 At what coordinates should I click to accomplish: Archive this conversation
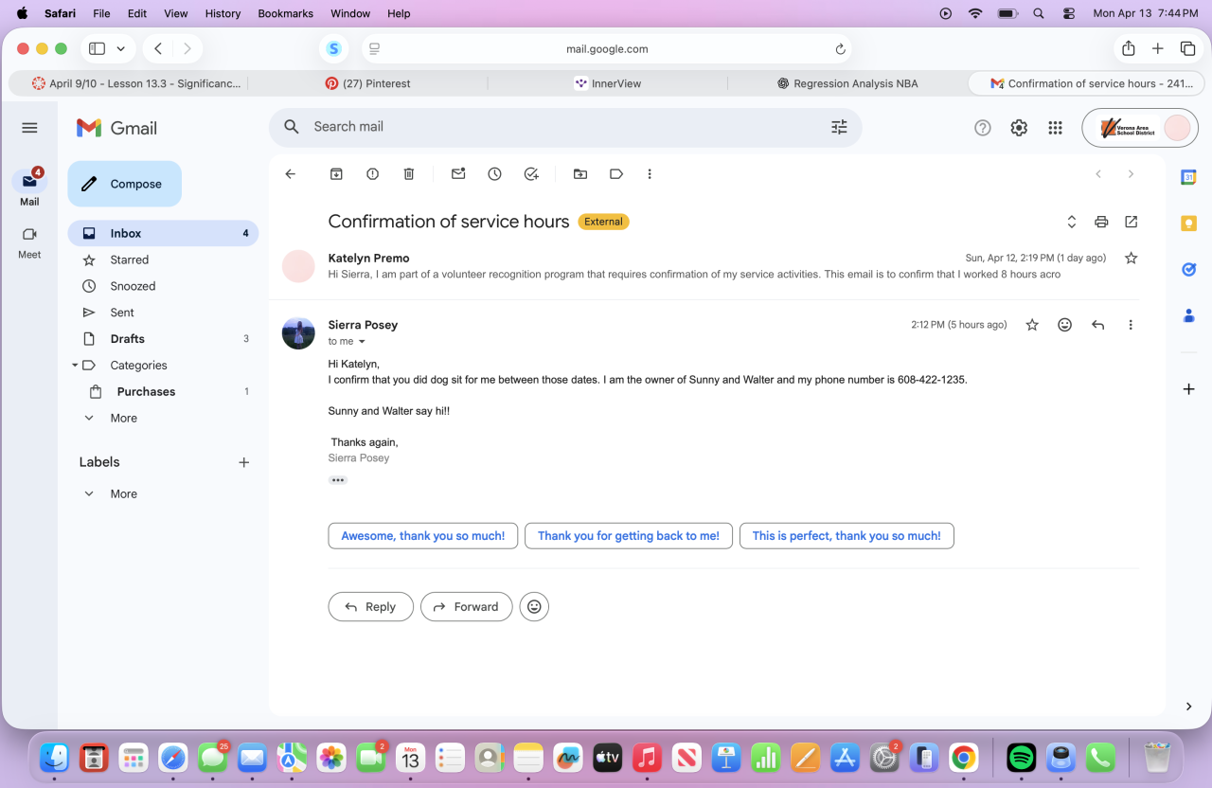click(336, 174)
